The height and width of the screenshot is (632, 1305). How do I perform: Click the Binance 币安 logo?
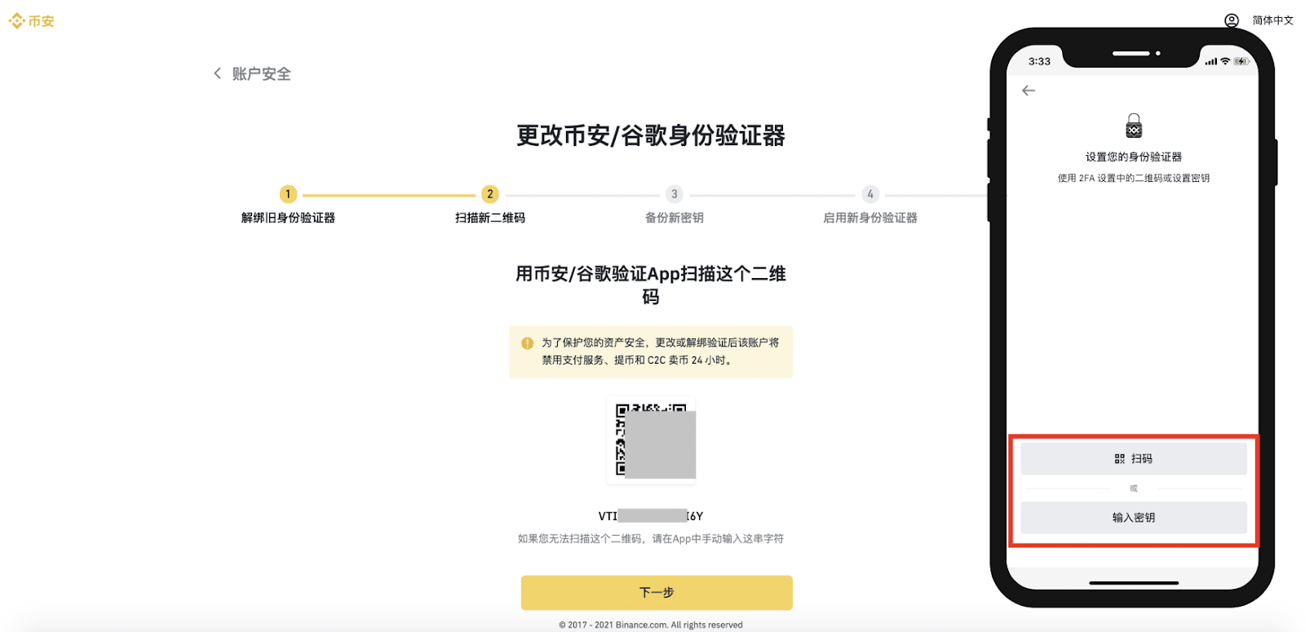[x=32, y=21]
